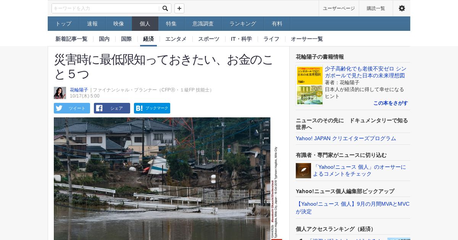Switch to the 速報 tab
Screen dimensions: 458x240
[92, 24]
